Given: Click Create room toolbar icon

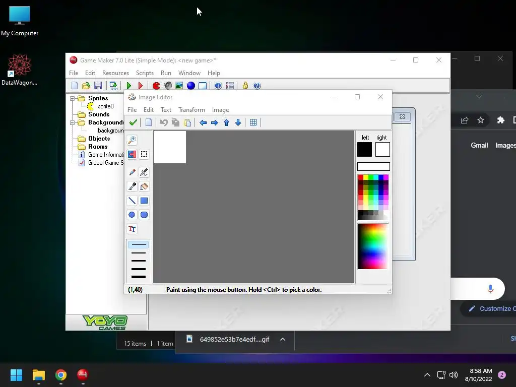Looking at the screenshot, I should pyautogui.click(x=203, y=86).
